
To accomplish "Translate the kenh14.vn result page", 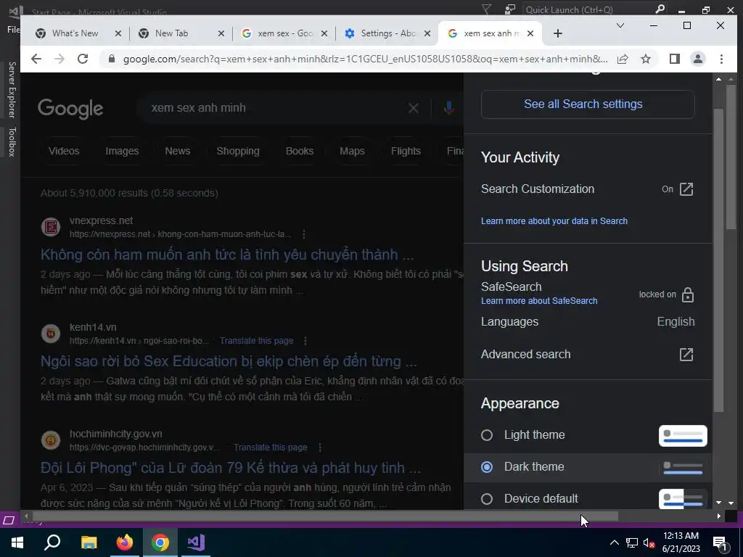I will tap(256, 341).
